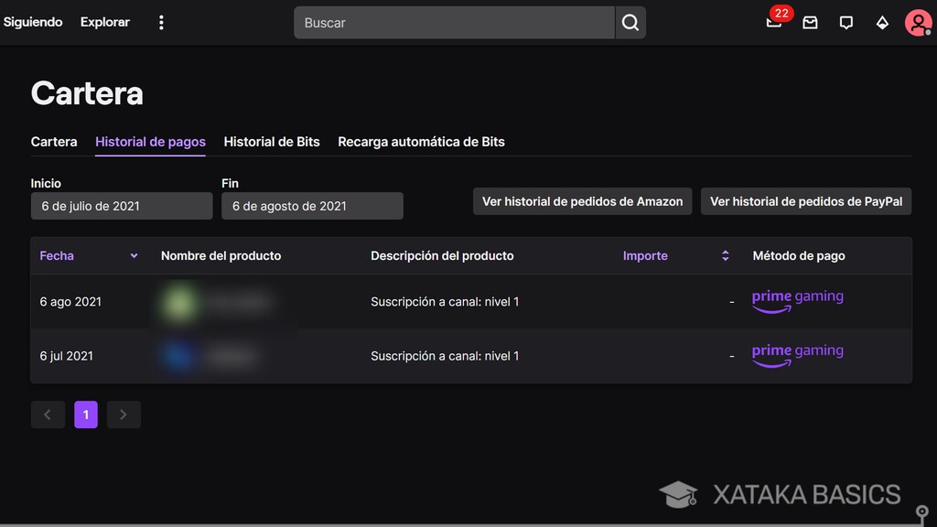The image size is (937, 527).
Task: Open the Recarga automática de Bits tab
Action: pos(421,142)
